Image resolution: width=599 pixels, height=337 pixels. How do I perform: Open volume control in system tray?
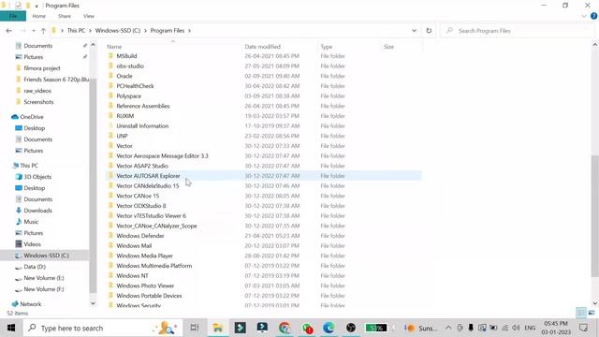click(516, 328)
